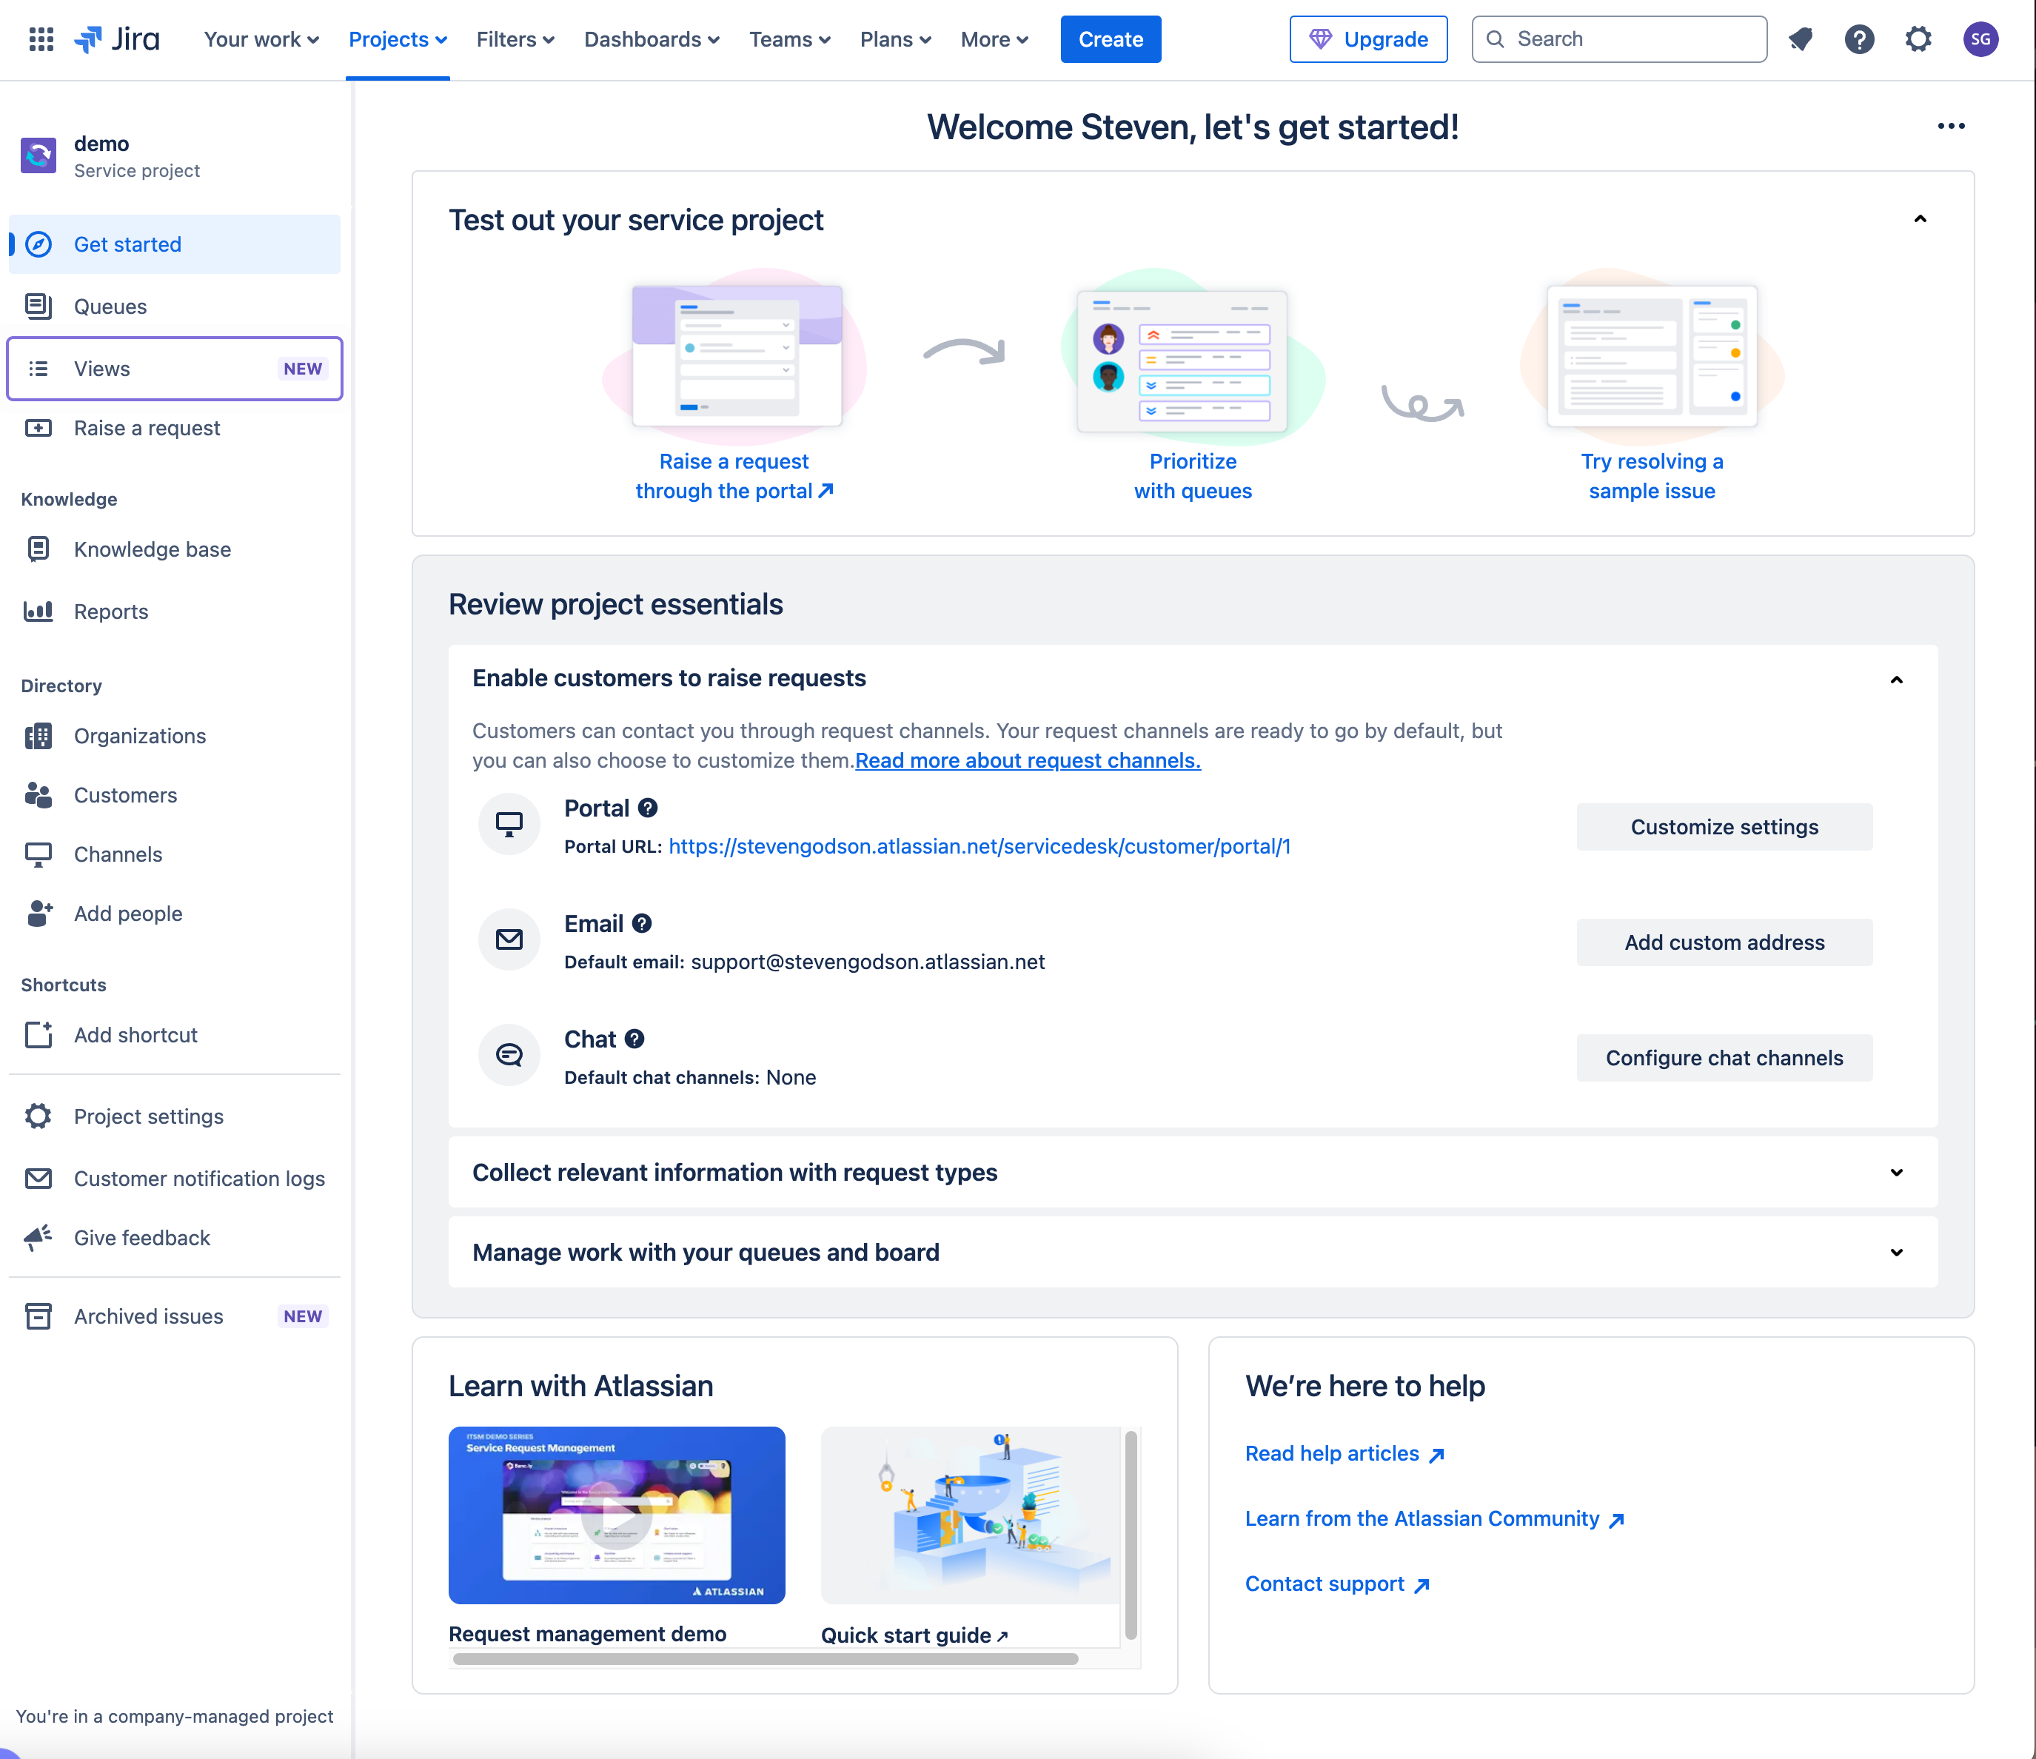Click the Archived issues box icon
The height and width of the screenshot is (1759, 2036).
pyautogui.click(x=38, y=1316)
